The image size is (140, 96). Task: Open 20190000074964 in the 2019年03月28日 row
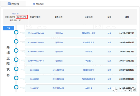click(36, 61)
